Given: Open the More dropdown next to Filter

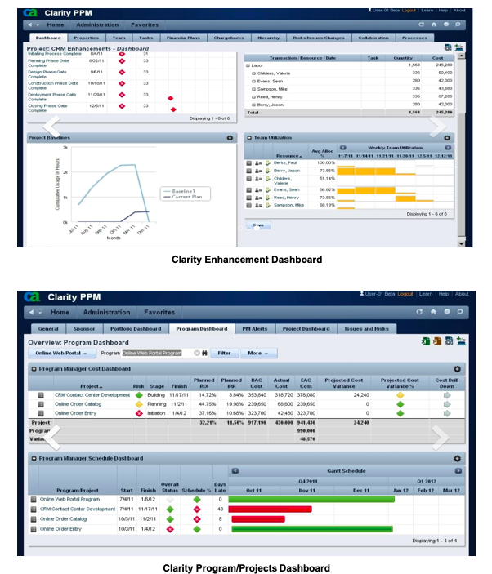Looking at the screenshot, I should coord(258,353).
